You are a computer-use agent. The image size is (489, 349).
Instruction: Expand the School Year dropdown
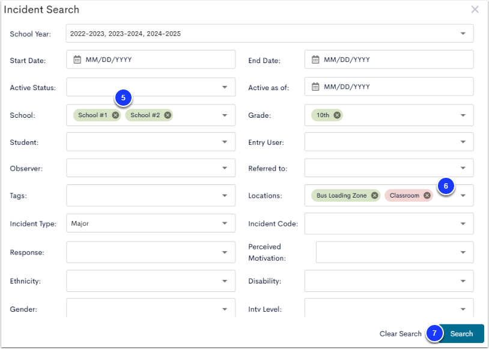pos(463,34)
